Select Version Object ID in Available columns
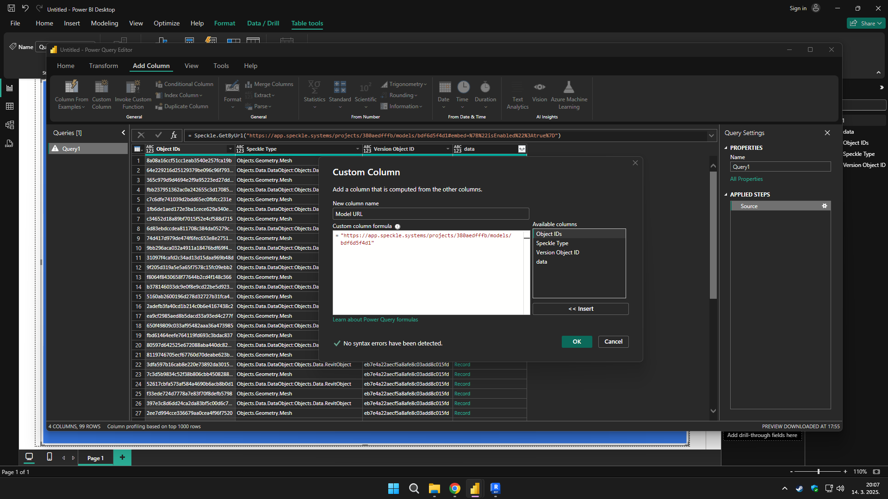Screen dimensions: 888x499 (x=579, y=253)
